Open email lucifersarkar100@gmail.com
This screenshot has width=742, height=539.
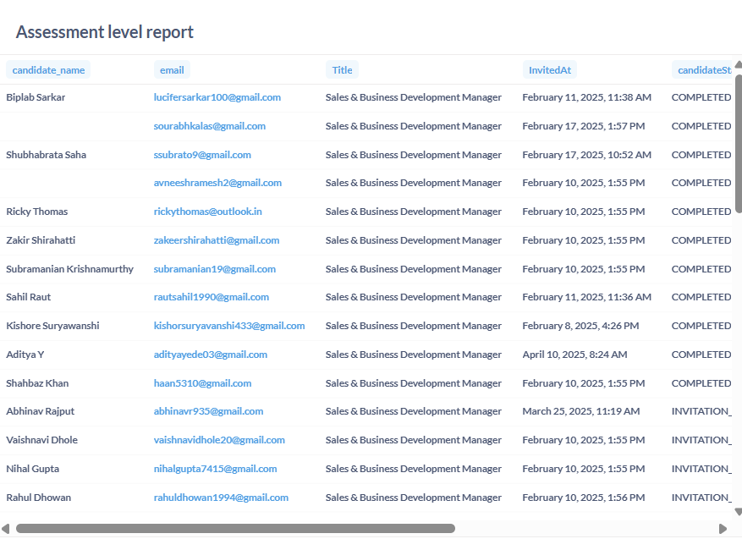click(x=217, y=97)
